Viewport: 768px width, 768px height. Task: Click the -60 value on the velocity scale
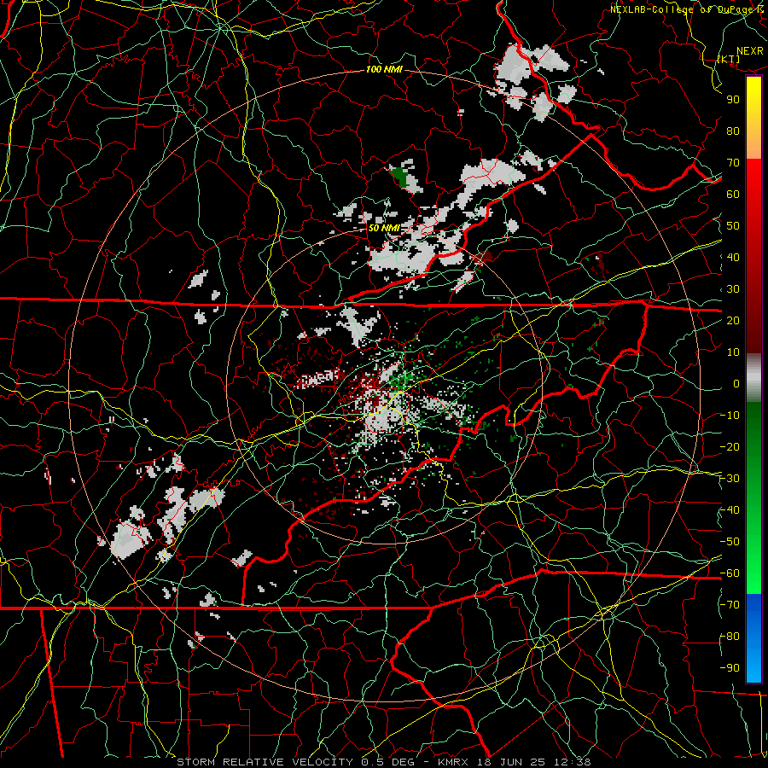tap(730, 573)
